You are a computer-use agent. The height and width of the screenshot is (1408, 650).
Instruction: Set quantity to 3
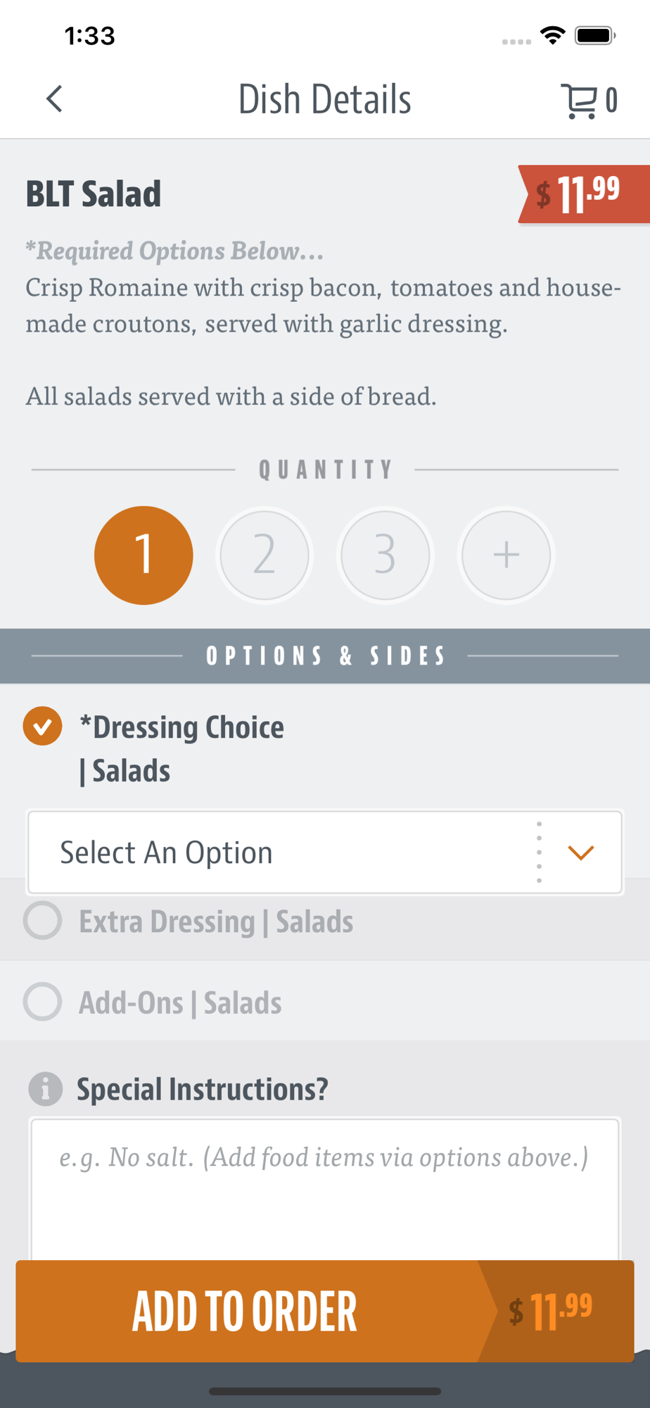pos(385,555)
